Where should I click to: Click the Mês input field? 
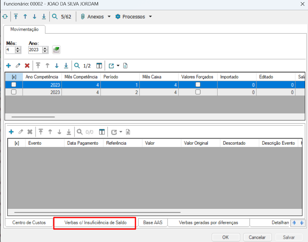tap(10, 50)
